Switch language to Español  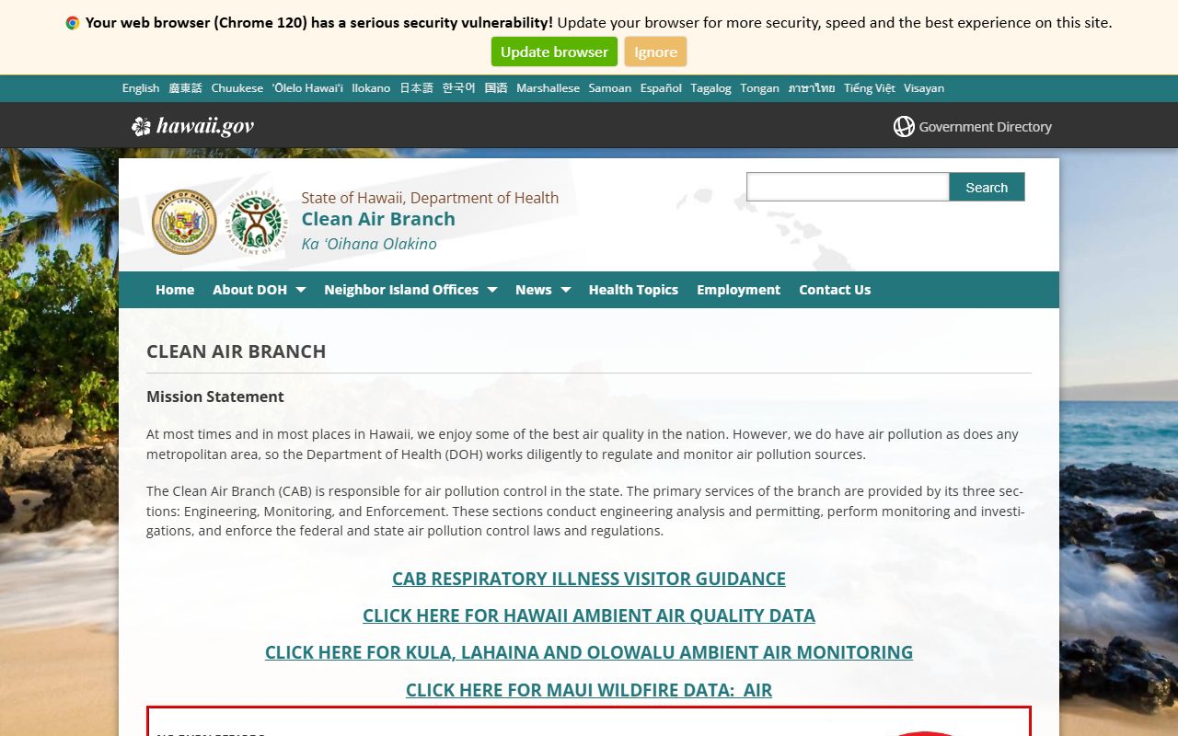pos(661,88)
